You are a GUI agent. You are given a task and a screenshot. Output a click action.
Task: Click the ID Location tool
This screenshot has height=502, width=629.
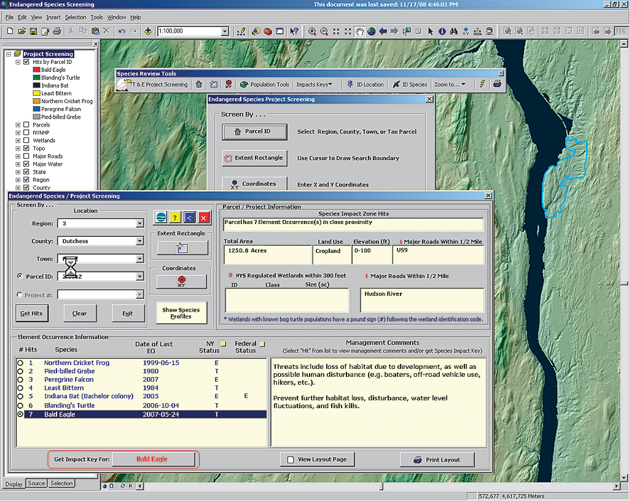[x=365, y=85]
